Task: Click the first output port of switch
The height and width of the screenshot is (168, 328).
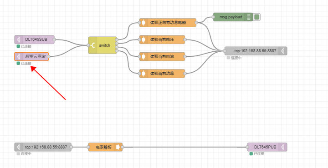Action: pyautogui.click(x=117, y=40)
